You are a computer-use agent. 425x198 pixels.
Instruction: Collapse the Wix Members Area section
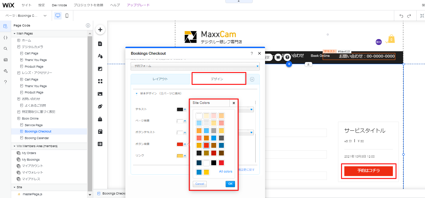[x=14, y=146]
